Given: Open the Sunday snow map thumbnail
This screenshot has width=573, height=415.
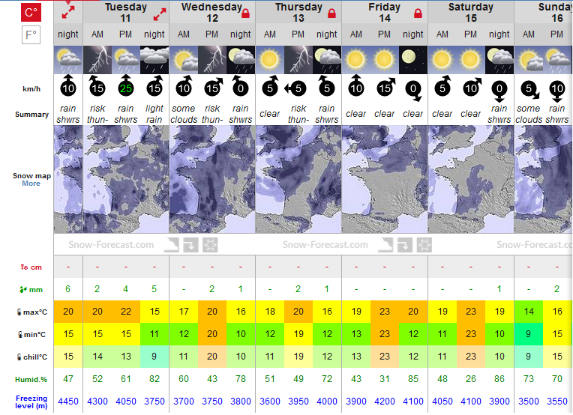Looking at the screenshot, I should click(544, 179).
